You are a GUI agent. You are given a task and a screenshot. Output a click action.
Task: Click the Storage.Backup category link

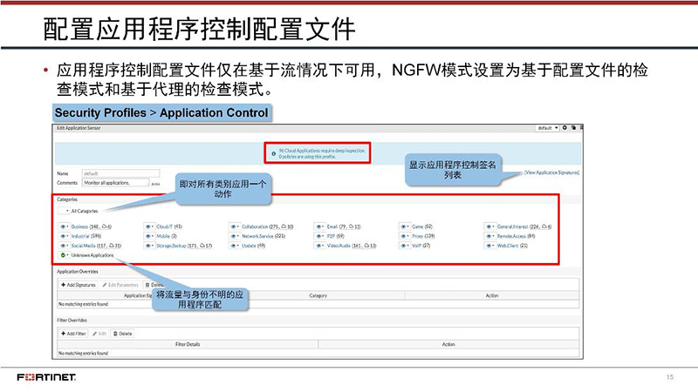pyautogui.click(x=171, y=246)
